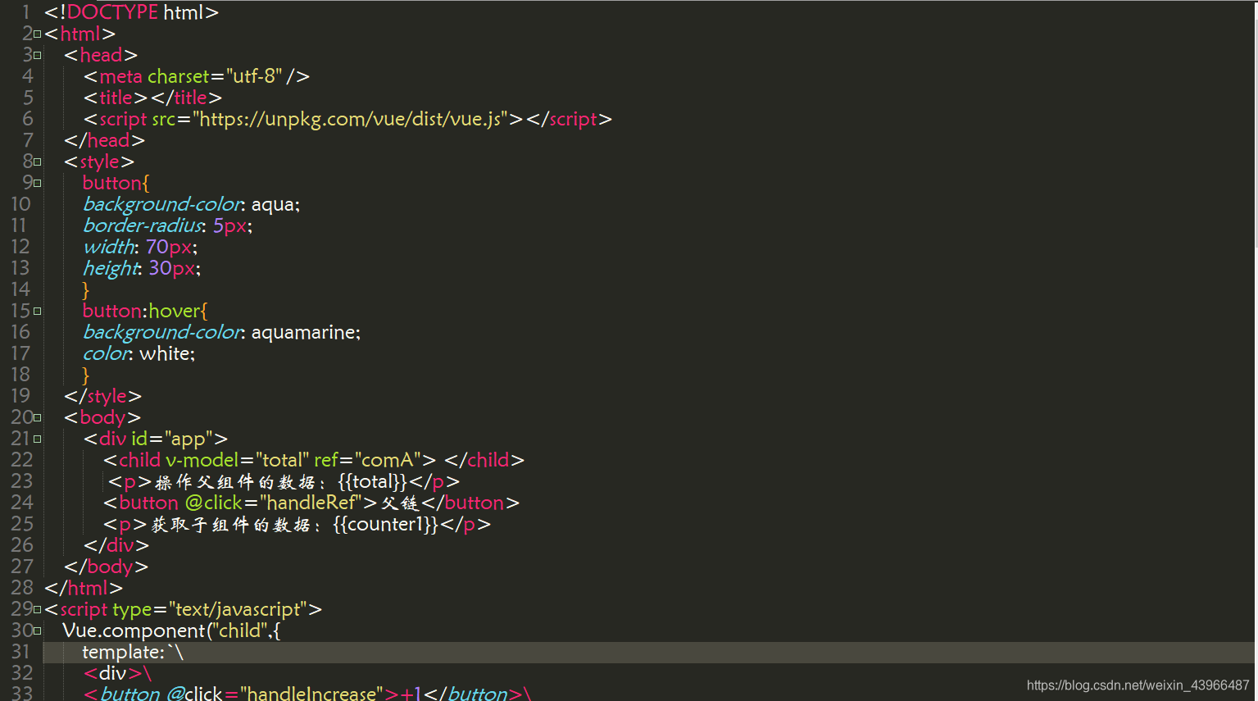Click the meta charset attribute on line 4
This screenshot has height=701, width=1258.
pyautogui.click(x=215, y=76)
